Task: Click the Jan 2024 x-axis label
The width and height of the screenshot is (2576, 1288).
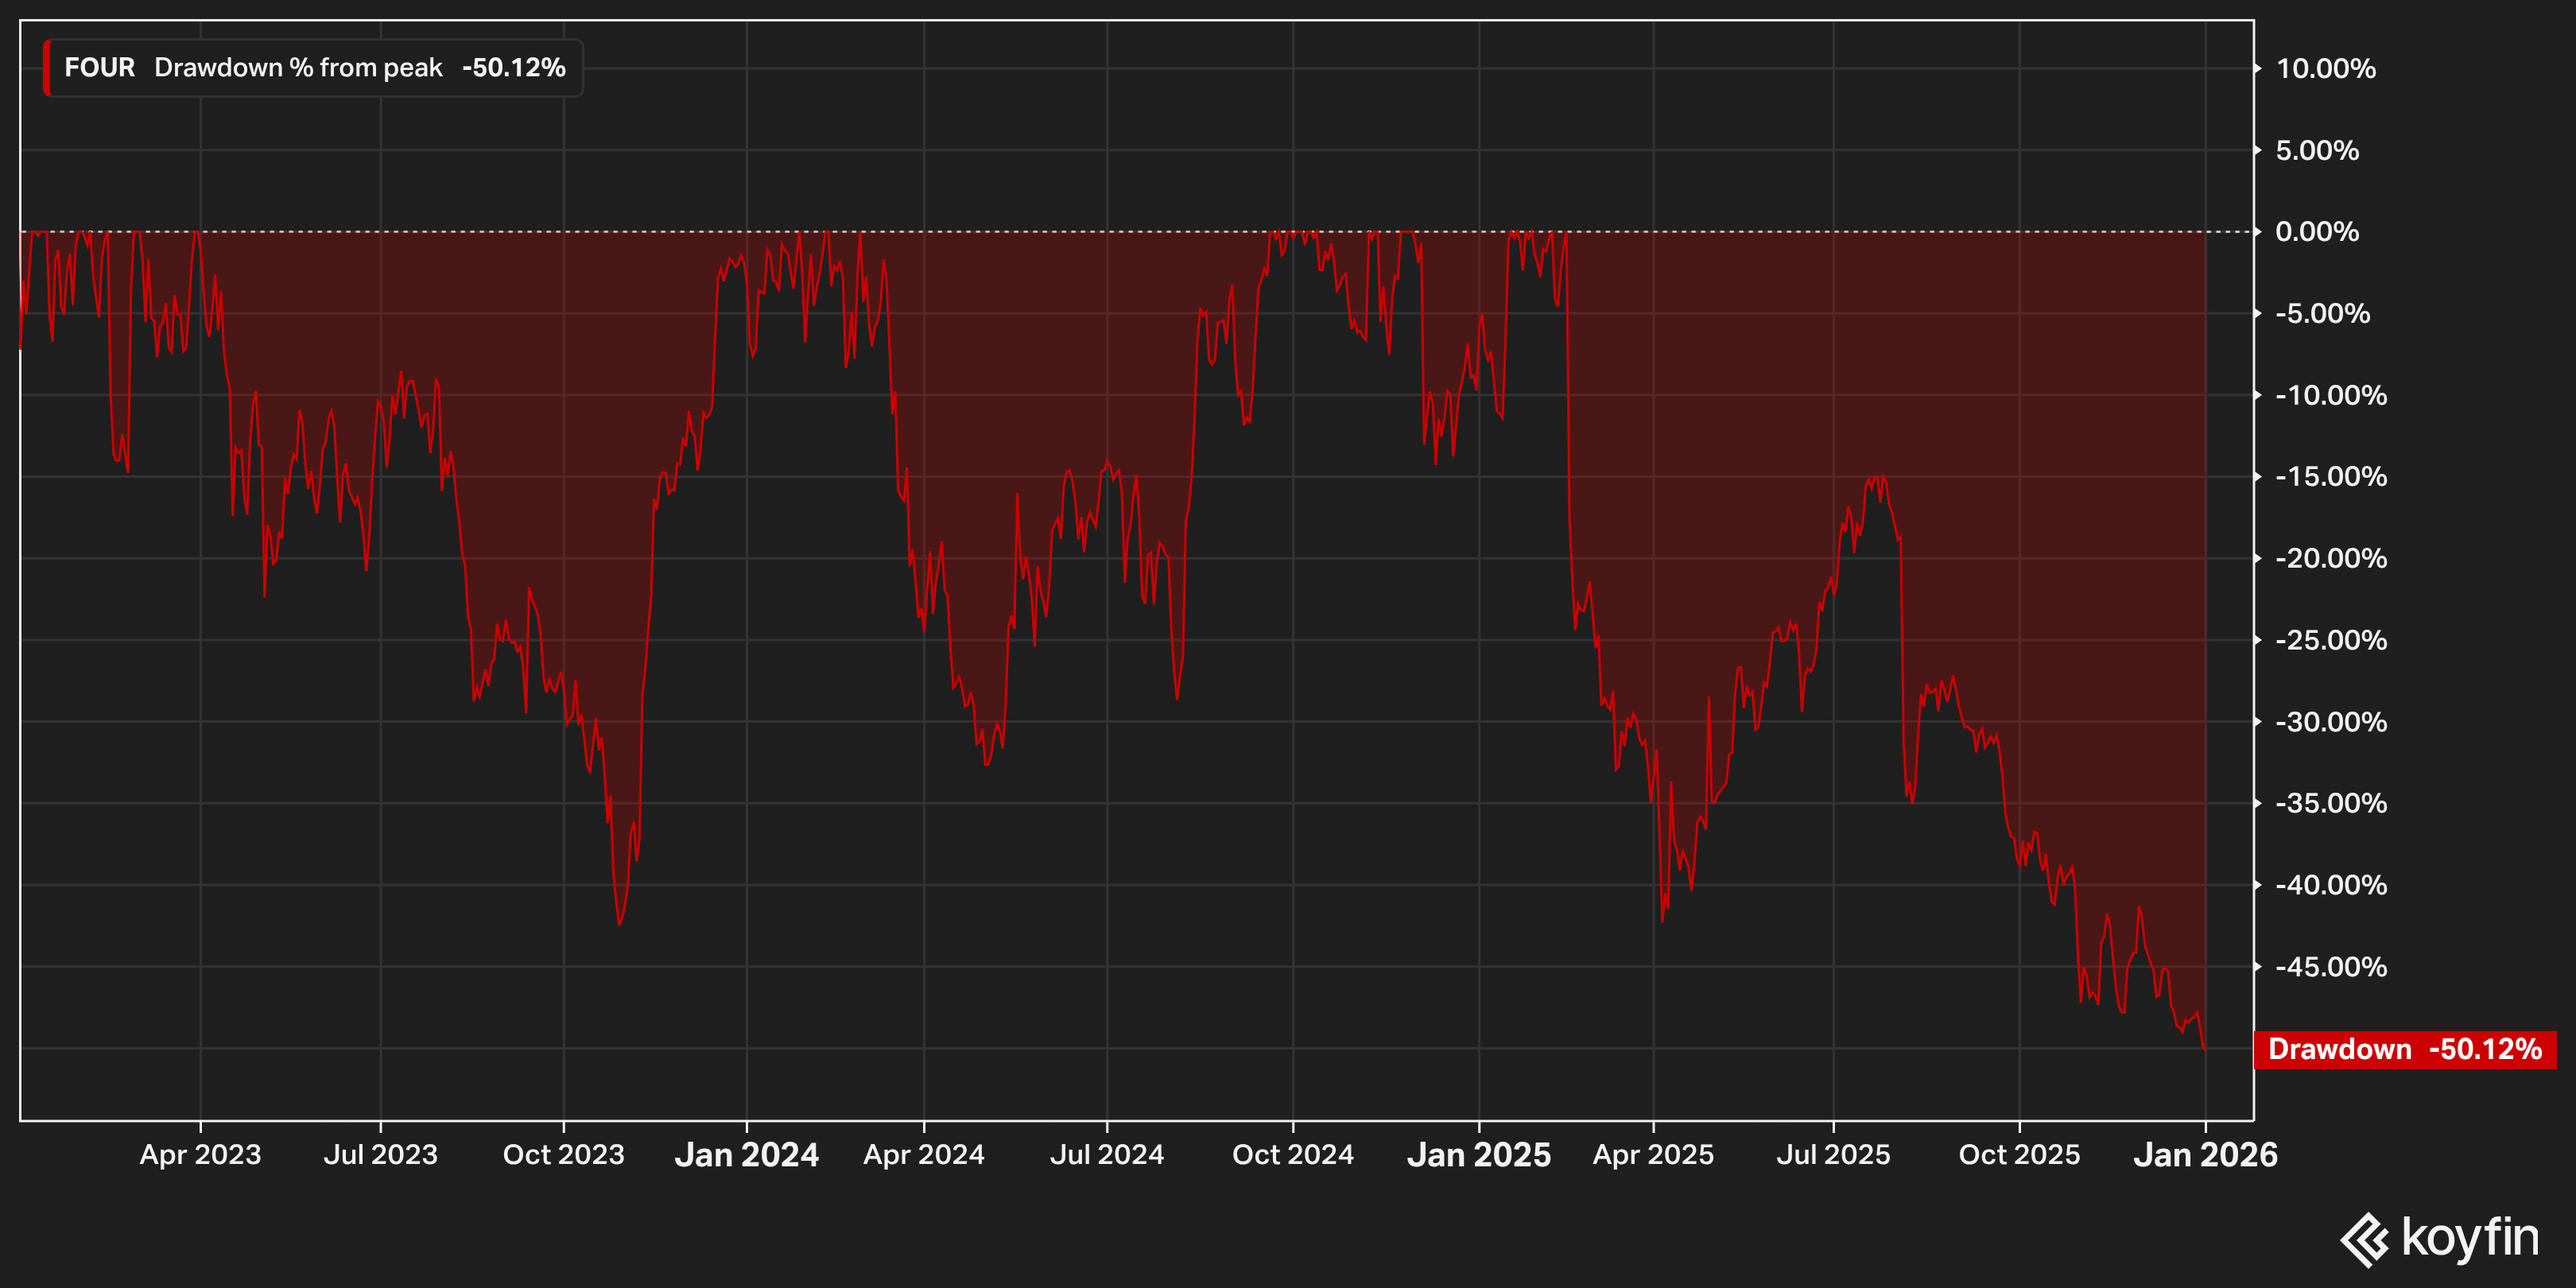Action: coord(746,1155)
